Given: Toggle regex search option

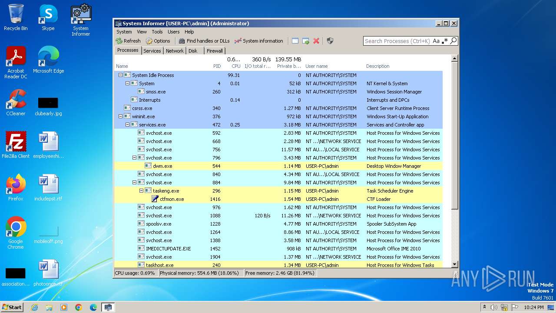Looking at the screenshot, I should point(445,41).
